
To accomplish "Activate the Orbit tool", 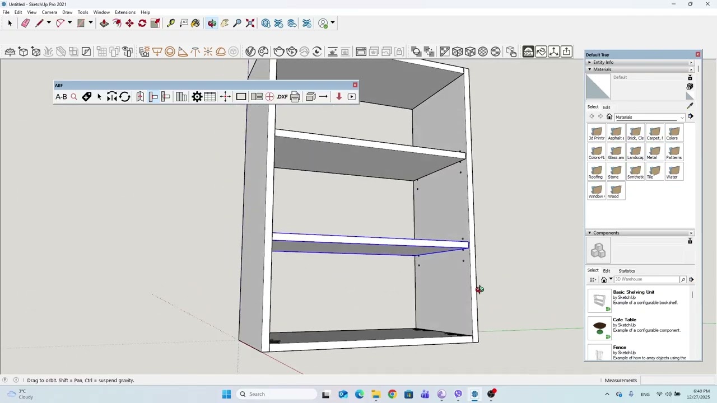I will [212, 23].
